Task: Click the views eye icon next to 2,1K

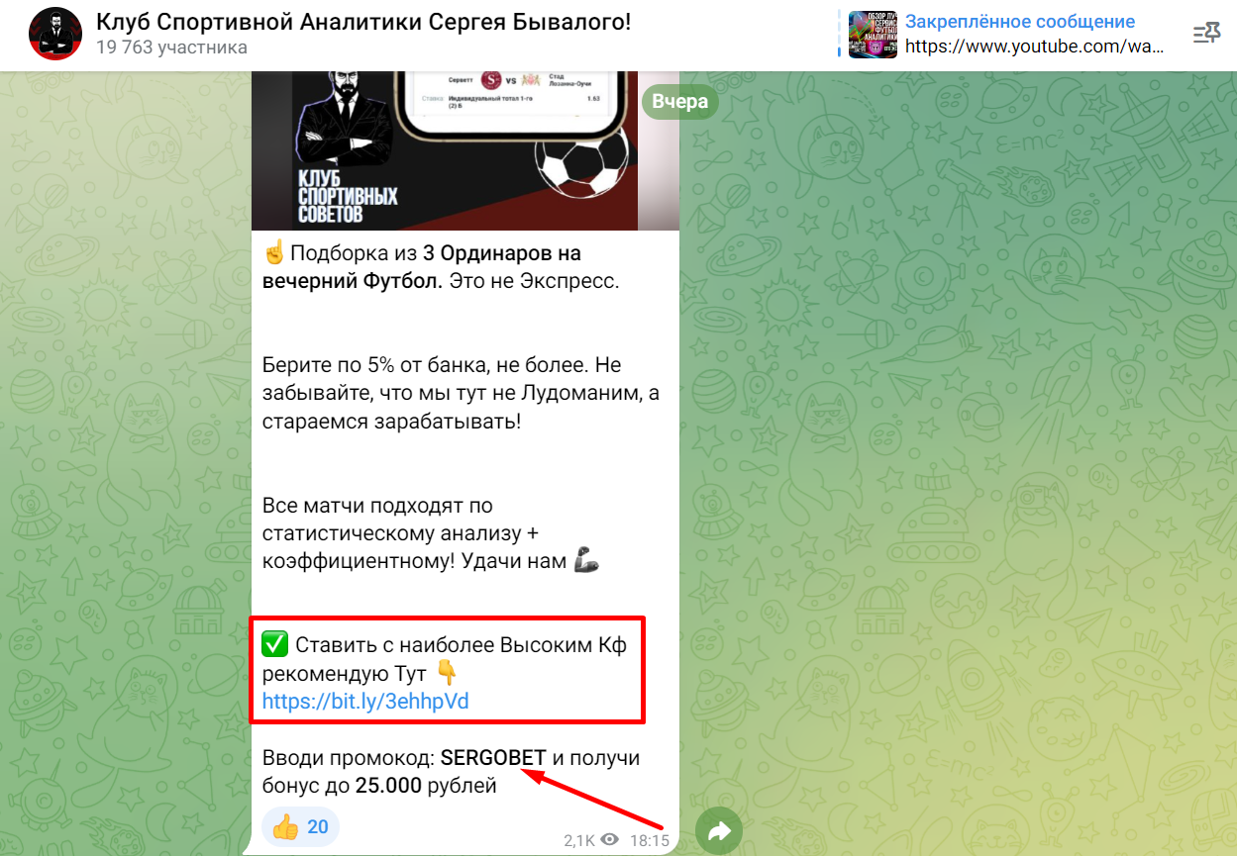Action: (610, 840)
